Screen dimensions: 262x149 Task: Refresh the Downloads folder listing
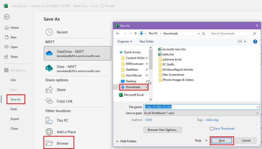(204, 33)
